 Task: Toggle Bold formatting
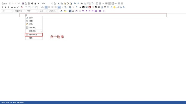click(2, 7)
